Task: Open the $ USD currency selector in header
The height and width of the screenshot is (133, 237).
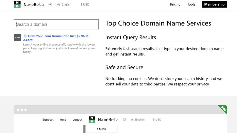Action: tap(85, 5)
